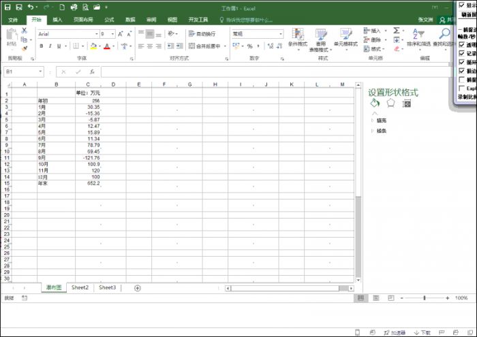
Task: Click the zoom slider handle in the status bar
Action: 425,298
